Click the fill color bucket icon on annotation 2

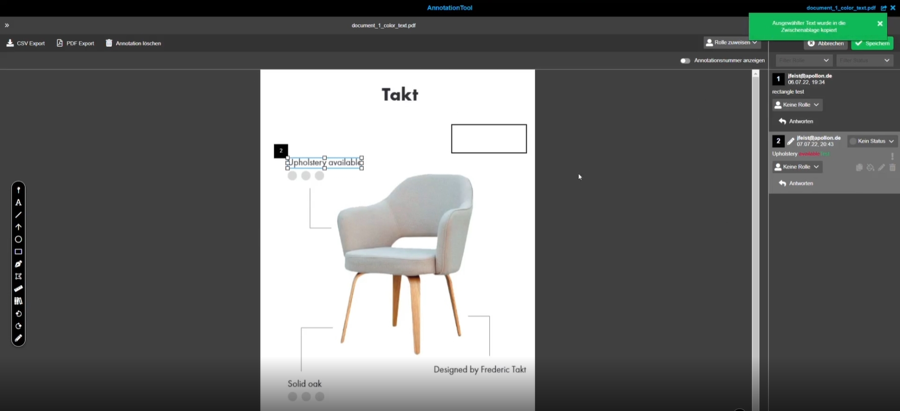tap(870, 167)
